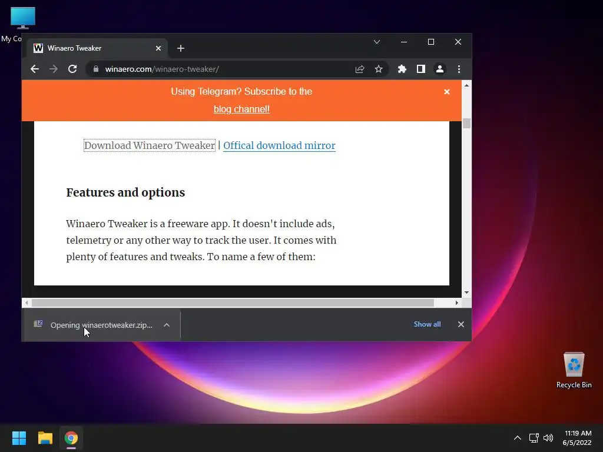The width and height of the screenshot is (603, 452).
Task: Select the Recycle Bin desktop icon
Action: tap(574, 370)
